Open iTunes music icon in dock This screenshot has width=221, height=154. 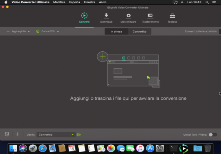pyautogui.click(x=140, y=148)
